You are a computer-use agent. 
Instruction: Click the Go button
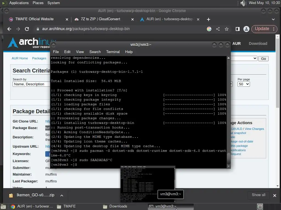[263, 59]
